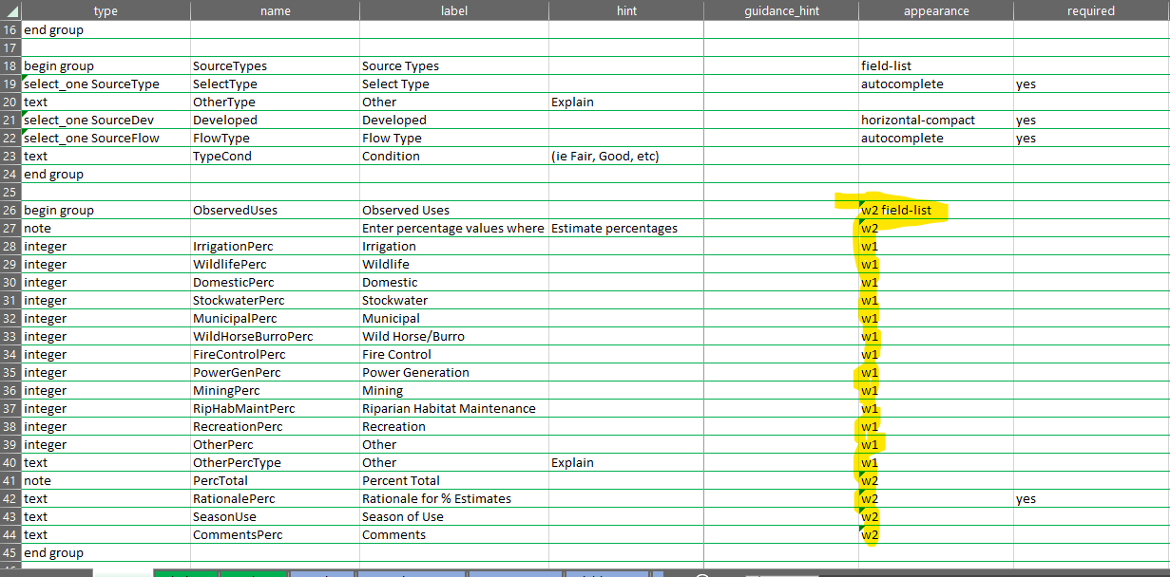Click the highlighted "w2 field-list" appearance cell
The image size is (1170, 577).
pos(898,210)
